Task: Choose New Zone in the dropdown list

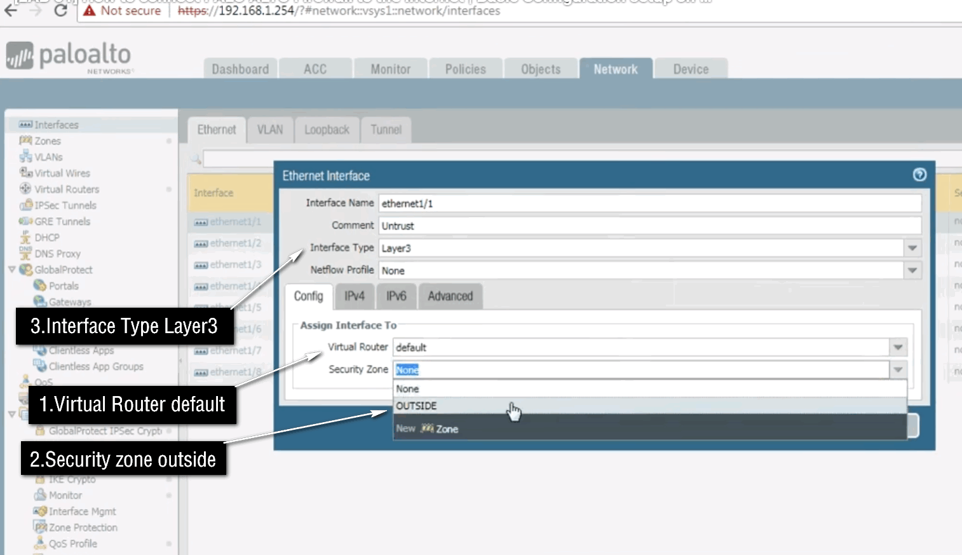Action: point(649,428)
